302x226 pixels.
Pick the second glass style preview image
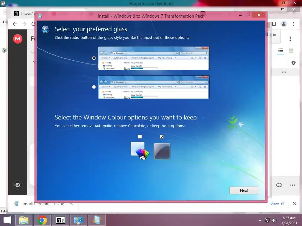point(153,87)
